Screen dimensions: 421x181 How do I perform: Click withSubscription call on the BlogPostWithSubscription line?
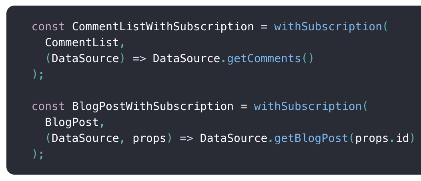click(x=307, y=106)
